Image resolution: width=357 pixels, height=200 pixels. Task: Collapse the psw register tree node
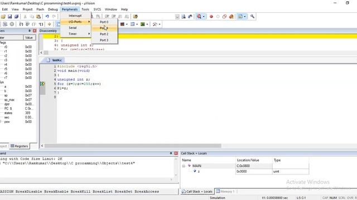[1, 122]
